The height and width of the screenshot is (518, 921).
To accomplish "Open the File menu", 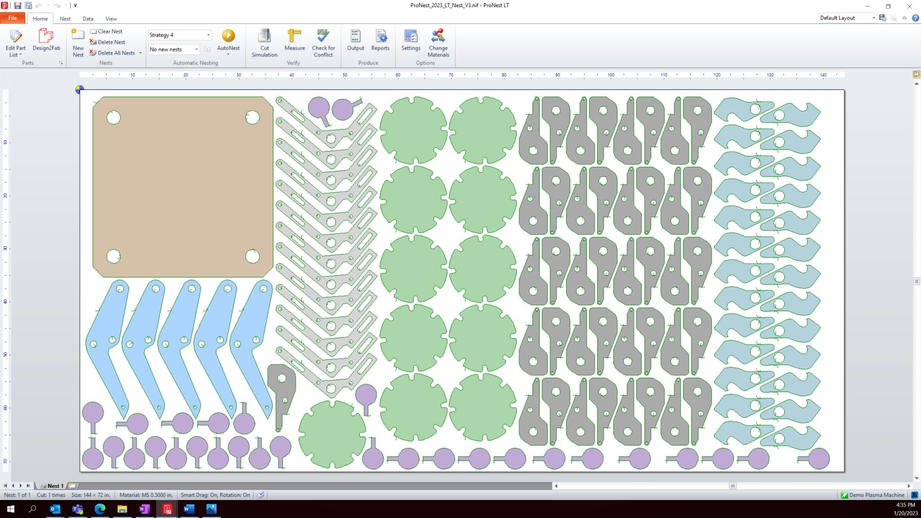I will pos(13,18).
